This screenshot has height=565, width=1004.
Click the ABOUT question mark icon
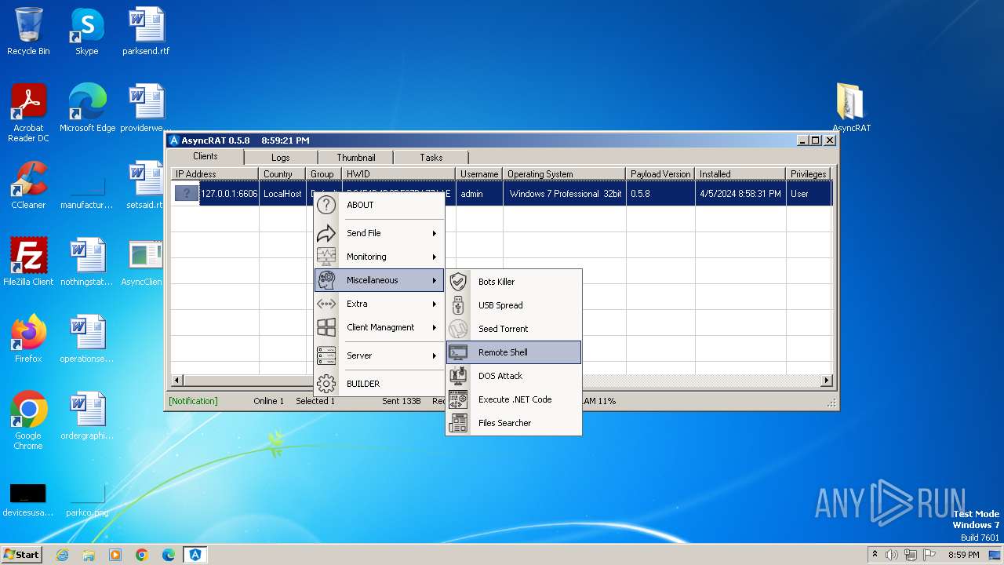[x=326, y=205]
